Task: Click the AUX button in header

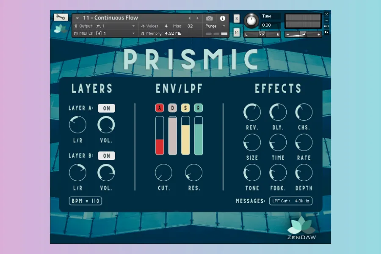Action: [326, 26]
